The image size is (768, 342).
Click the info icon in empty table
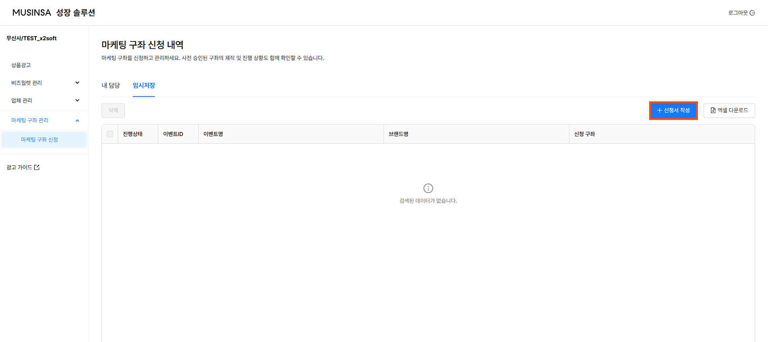click(x=428, y=188)
